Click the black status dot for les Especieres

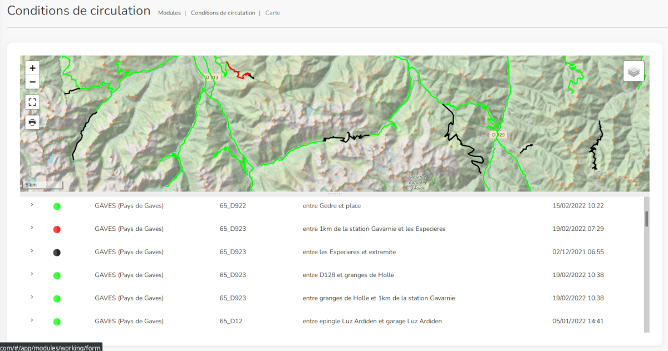click(57, 253)
